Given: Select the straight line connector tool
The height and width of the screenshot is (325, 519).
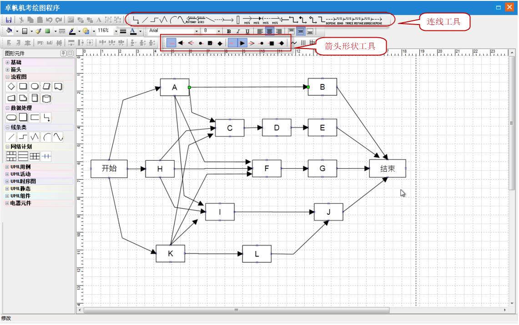Looking at the screenshot, I should [x=145, y=20].
